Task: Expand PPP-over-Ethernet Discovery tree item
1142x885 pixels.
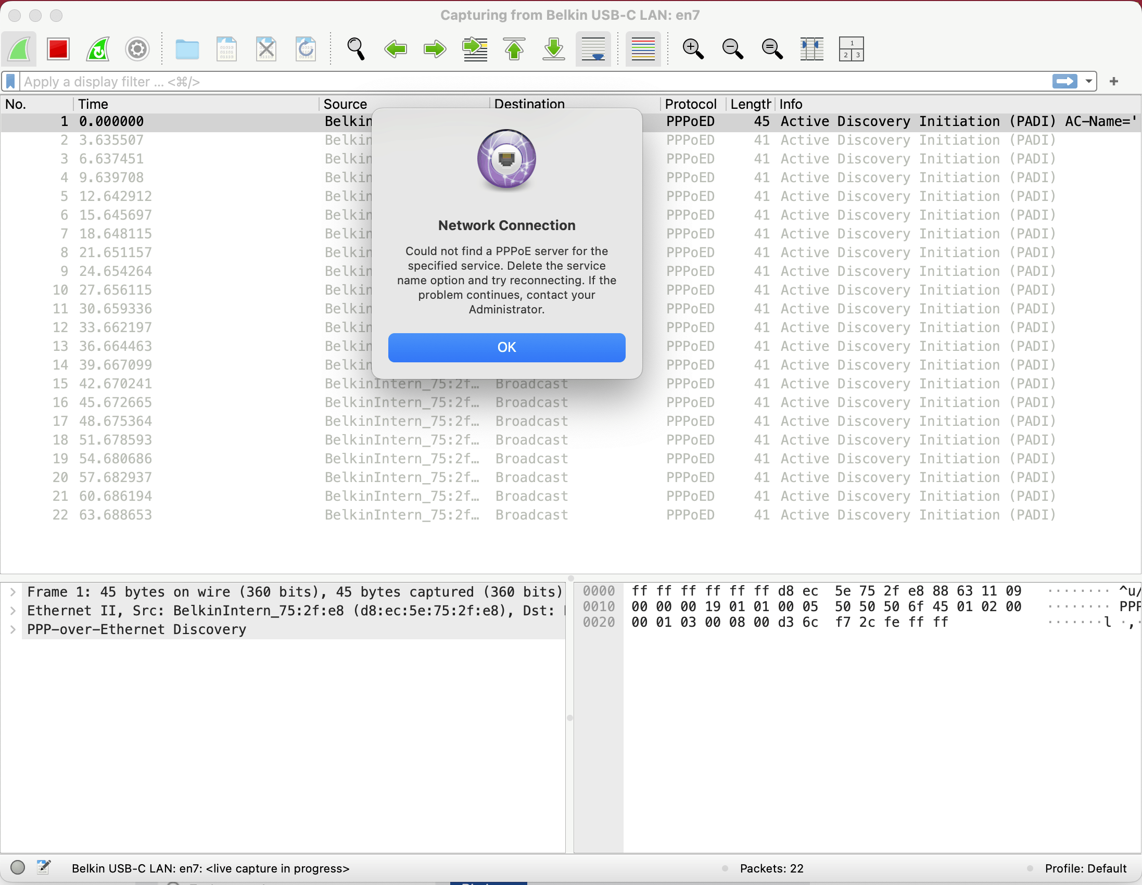Action: pyautogui.click(x=13, y=630)
